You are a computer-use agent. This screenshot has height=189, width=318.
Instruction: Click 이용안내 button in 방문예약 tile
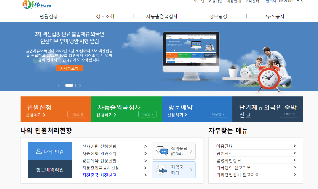click(x=218, y=114)
